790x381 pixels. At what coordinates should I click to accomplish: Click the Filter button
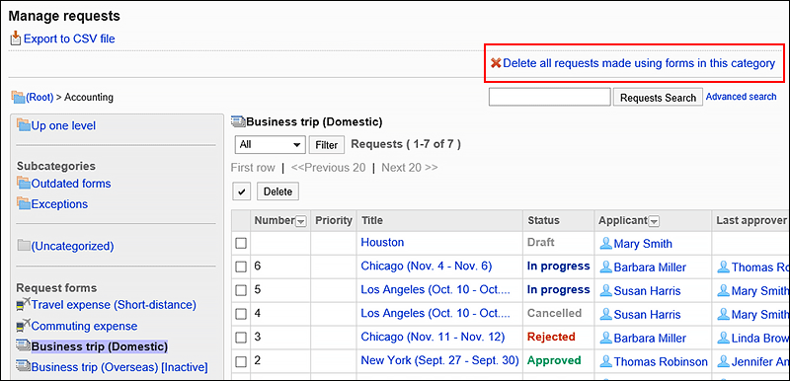tap(327, 145)
